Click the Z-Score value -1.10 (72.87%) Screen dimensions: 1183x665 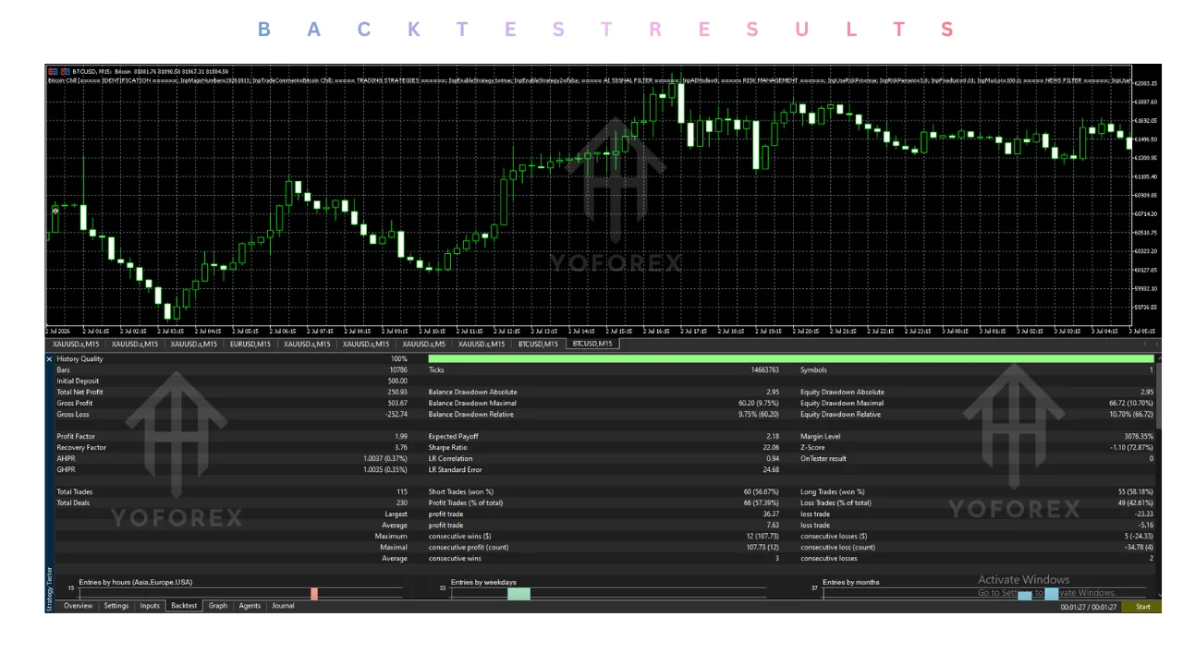(x=1131, y=447)
